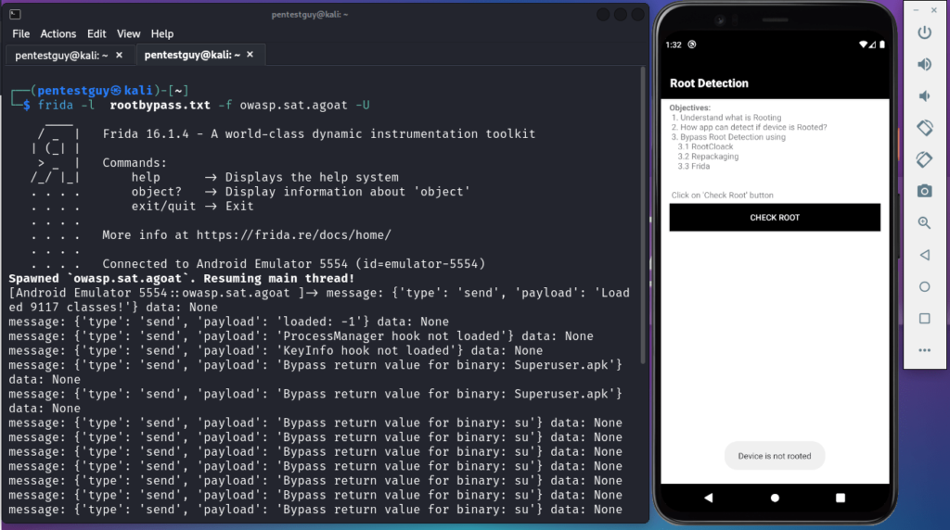Click the emulator volume down icon
The image size is (950, 530).
click(x=924, y=96)
